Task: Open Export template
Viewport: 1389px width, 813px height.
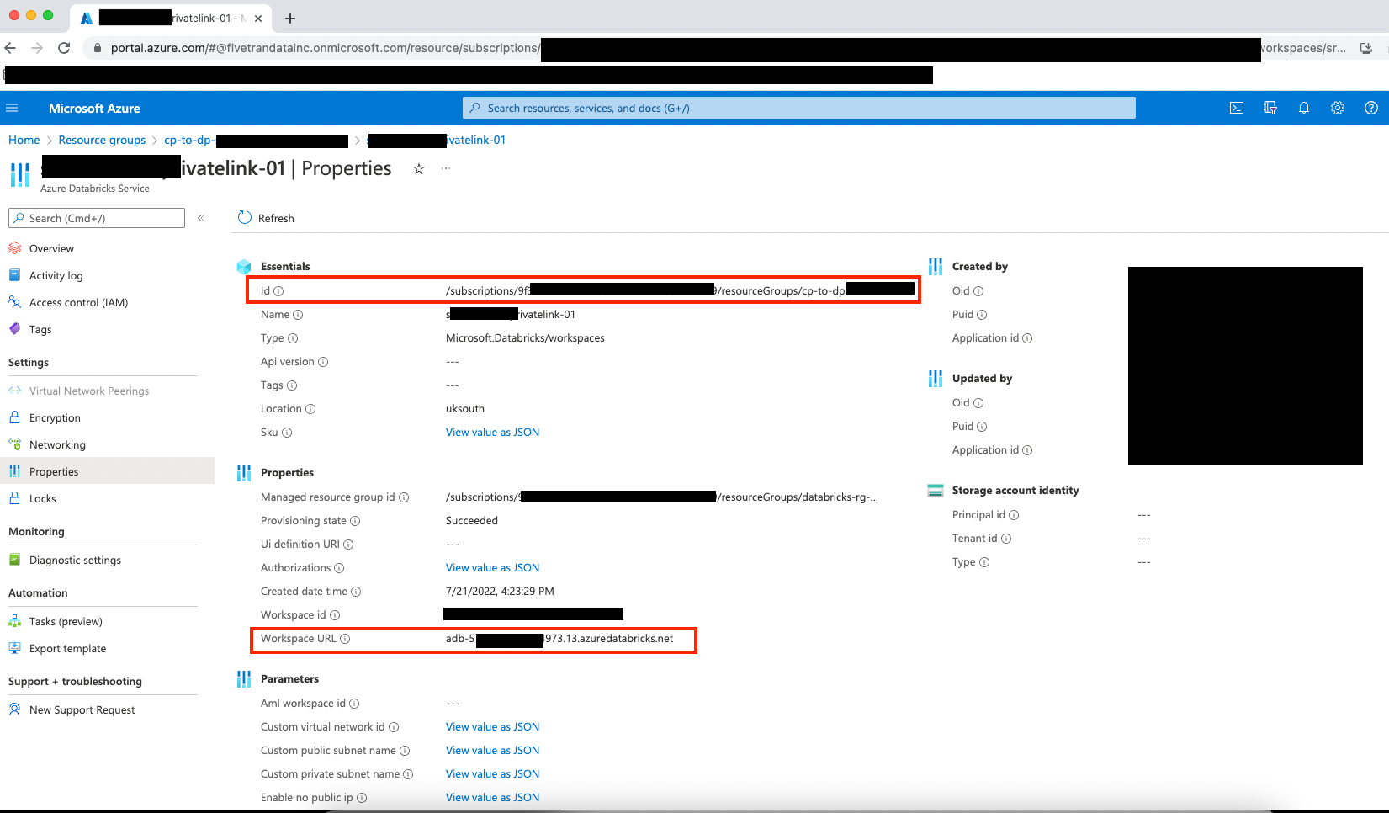Action: point(67,648)
